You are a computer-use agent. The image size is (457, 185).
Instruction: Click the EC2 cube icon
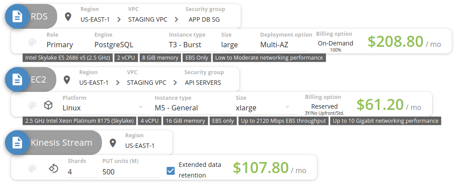point(48,106)
